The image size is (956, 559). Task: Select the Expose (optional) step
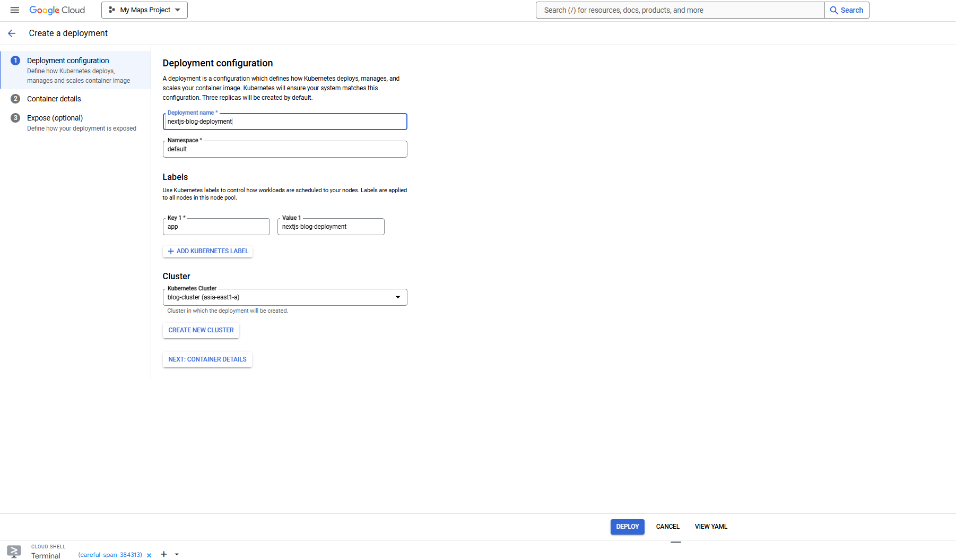point(55,117)
